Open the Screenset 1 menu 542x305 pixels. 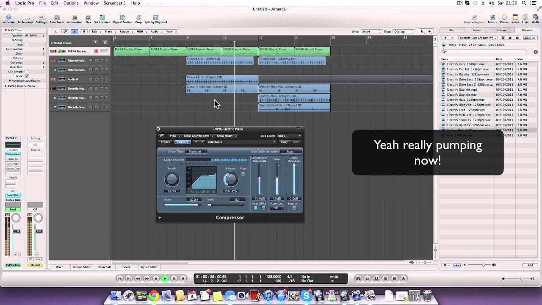coord(115,3)
